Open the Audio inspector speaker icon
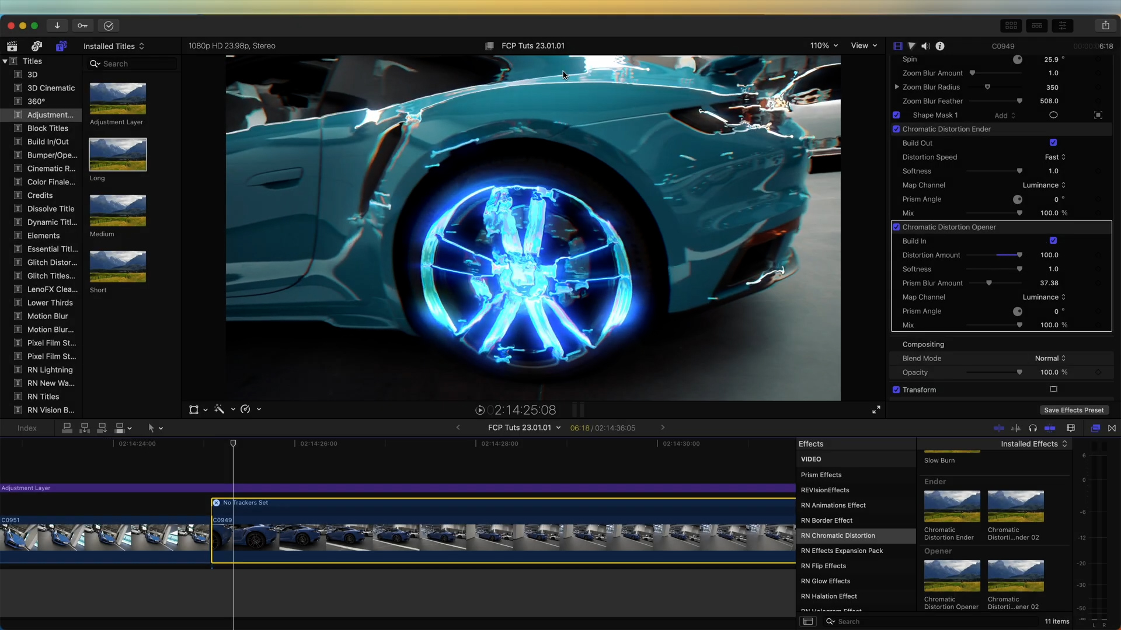The height and width of the screenshot is (630, 1121). (x=926, y=46)
